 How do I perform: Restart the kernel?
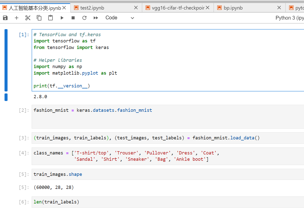[84, 18]
